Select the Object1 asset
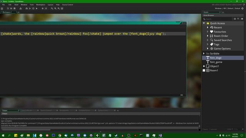This screenshot has width=246, height=138. 223,66
